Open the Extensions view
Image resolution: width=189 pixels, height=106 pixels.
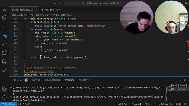point(4,53)
